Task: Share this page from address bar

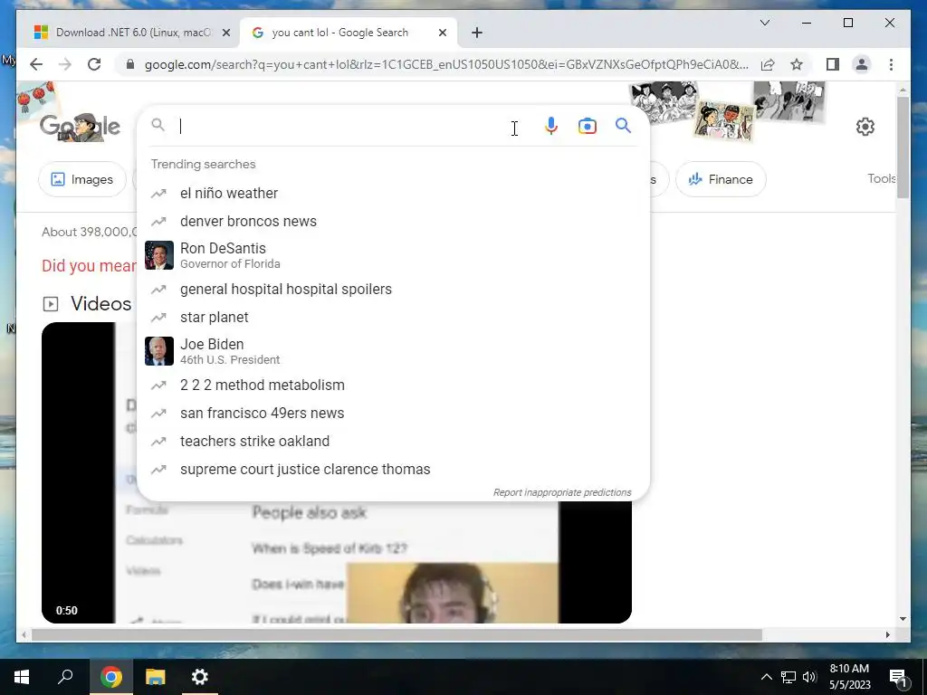Action: [768, 64]
